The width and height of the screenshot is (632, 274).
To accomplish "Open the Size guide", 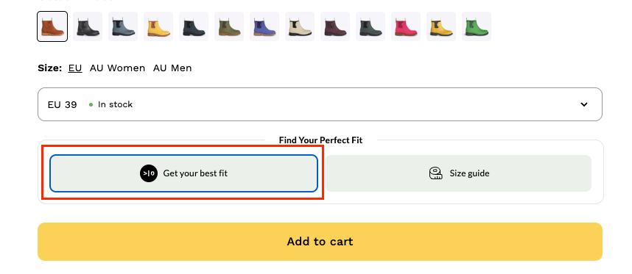I will click(459, 173).
